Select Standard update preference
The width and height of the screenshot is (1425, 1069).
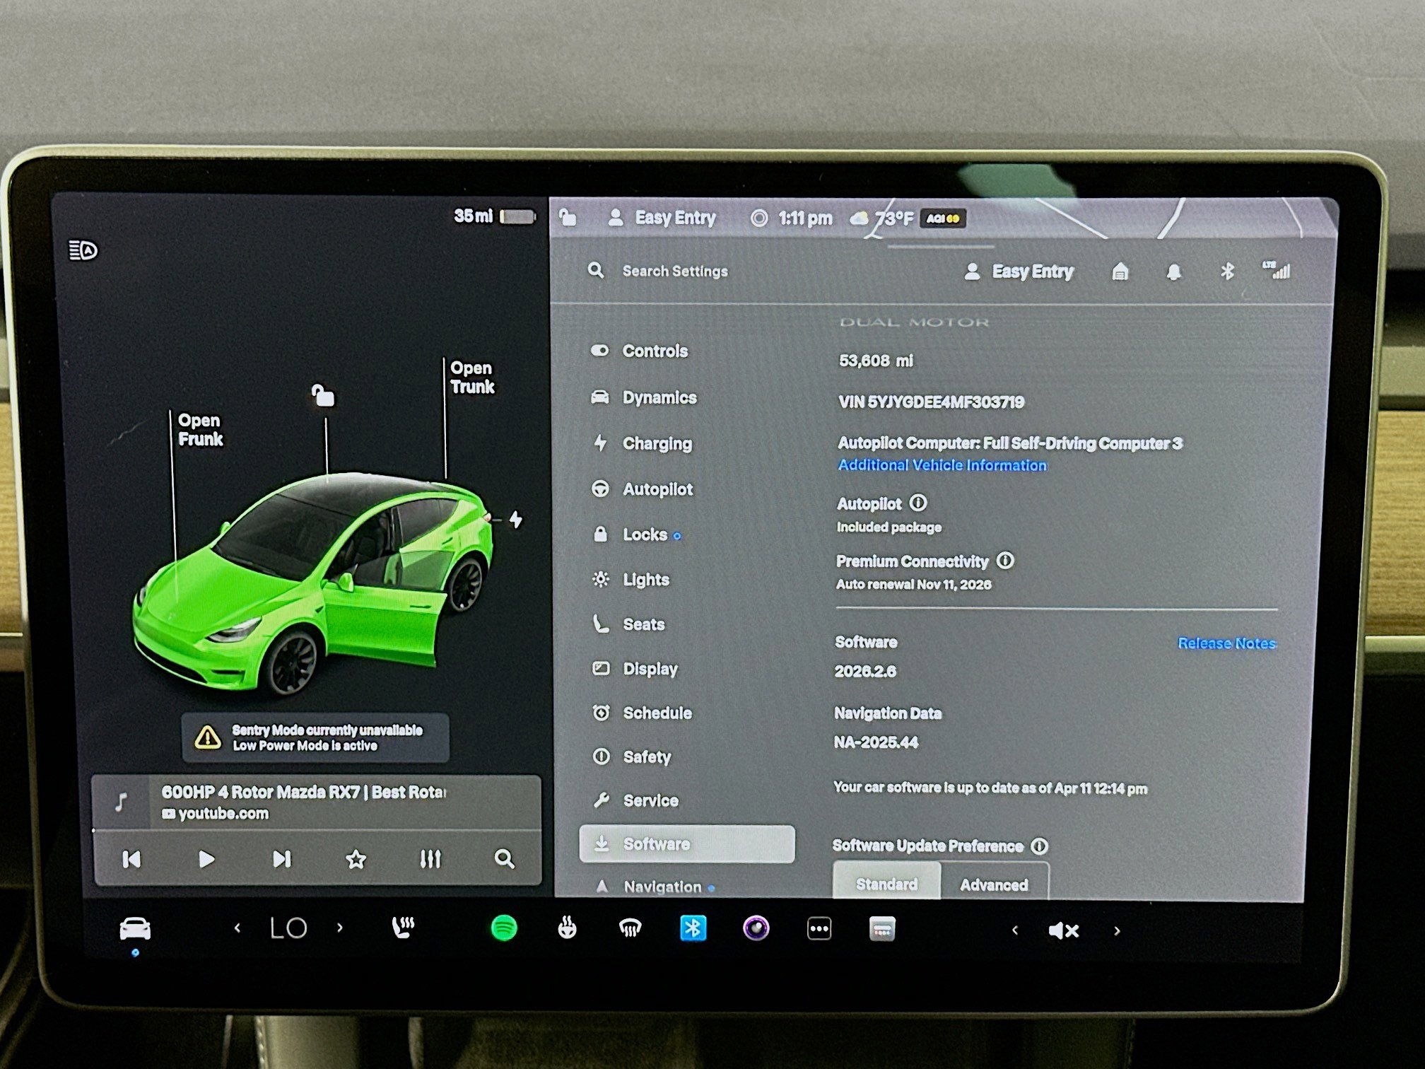(887, 882)
